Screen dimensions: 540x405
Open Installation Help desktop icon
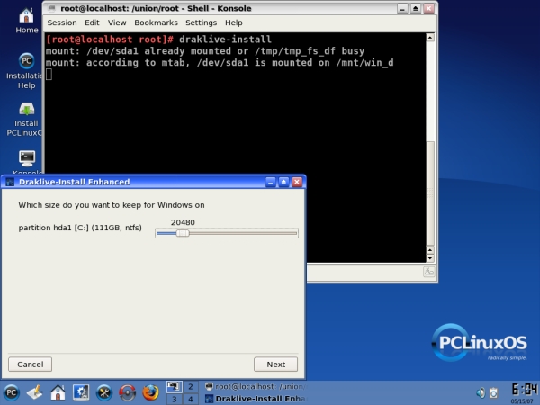tap(24, 71)
